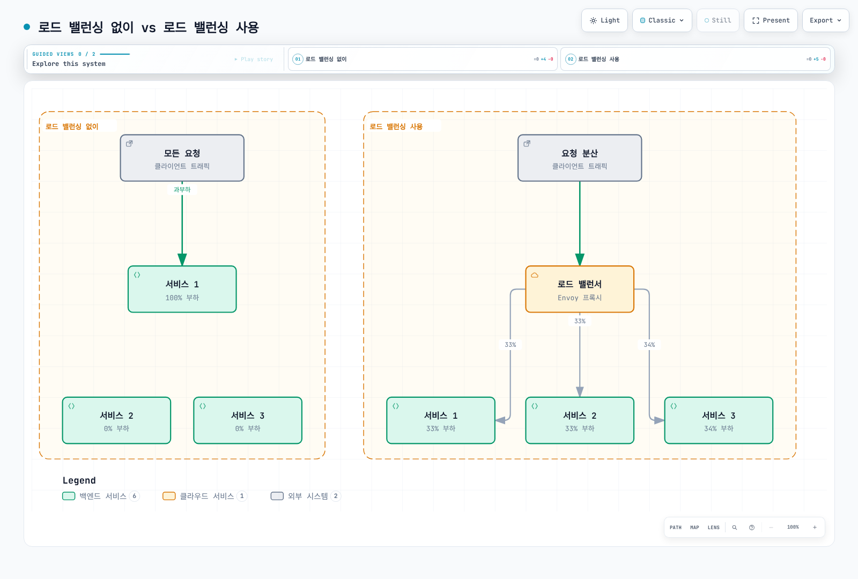Click the zoom out minus icon
This screenshot has height=579, width=858.
click(x=771, y=528)
